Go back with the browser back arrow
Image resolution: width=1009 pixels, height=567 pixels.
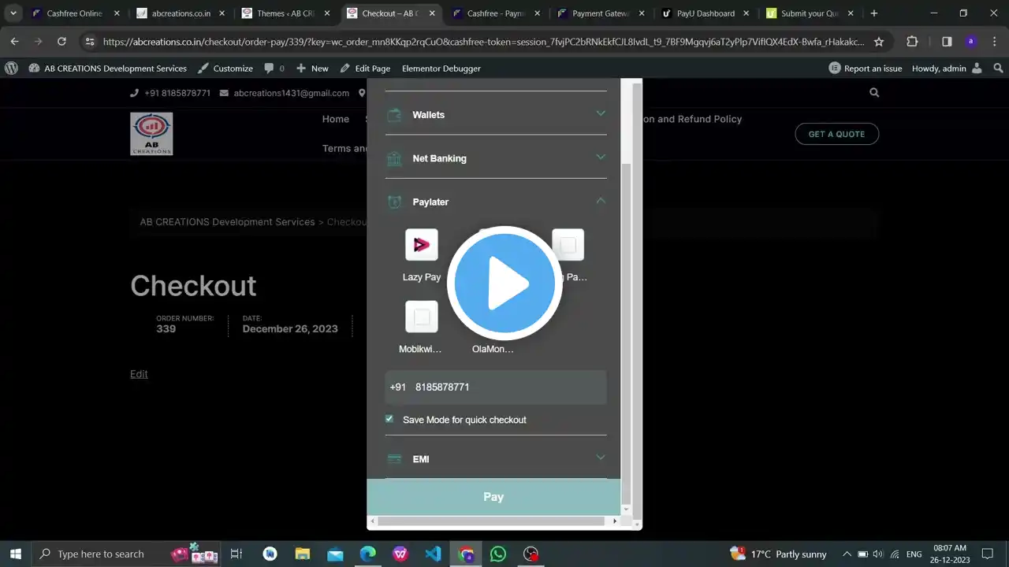15,42
